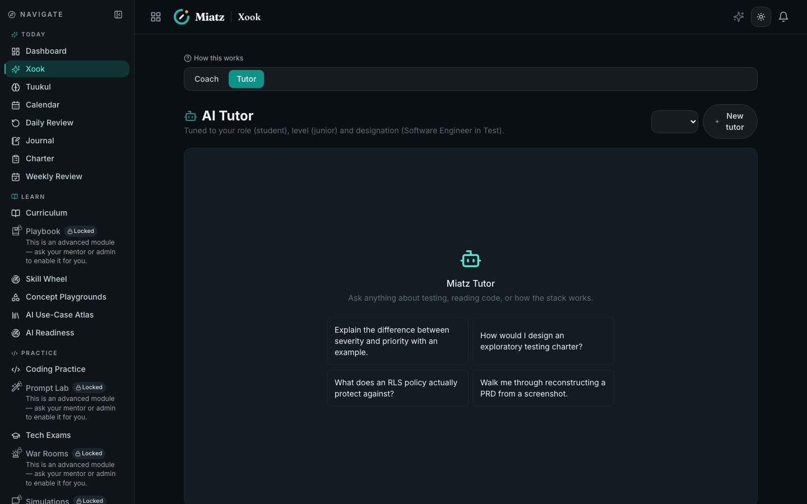Collapse the Navigate sidebar panel
The width and height of the screenshot is (807, 504).
[x=118, y=15]
